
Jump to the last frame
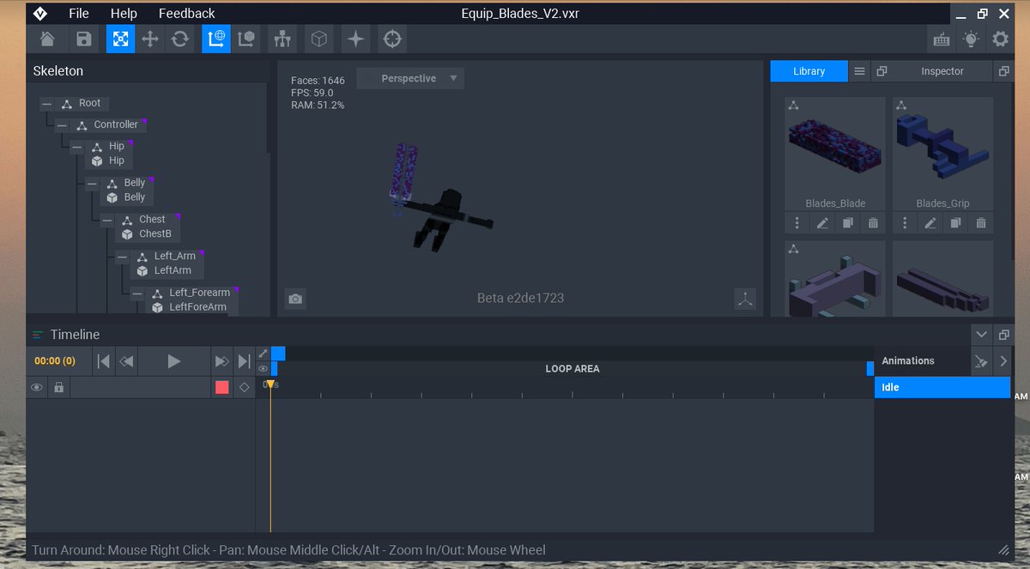click(245, 361)
